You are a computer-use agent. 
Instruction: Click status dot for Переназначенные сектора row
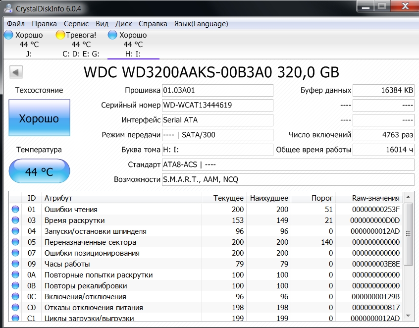(x=15, y=242)
